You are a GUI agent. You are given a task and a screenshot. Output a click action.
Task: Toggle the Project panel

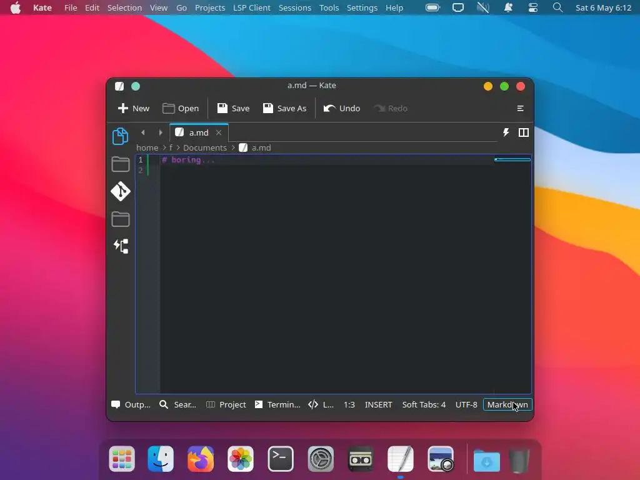pyautogui.click(x=226, y=404)
